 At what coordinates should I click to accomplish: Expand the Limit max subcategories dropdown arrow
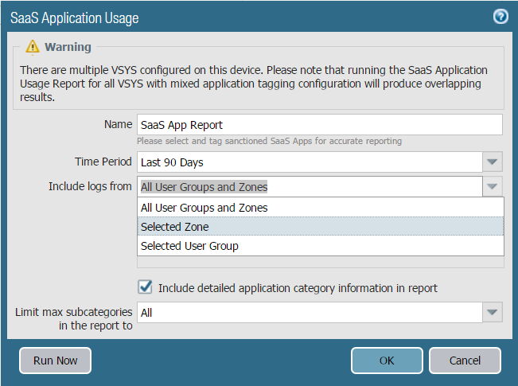click(x=493, y=313)
